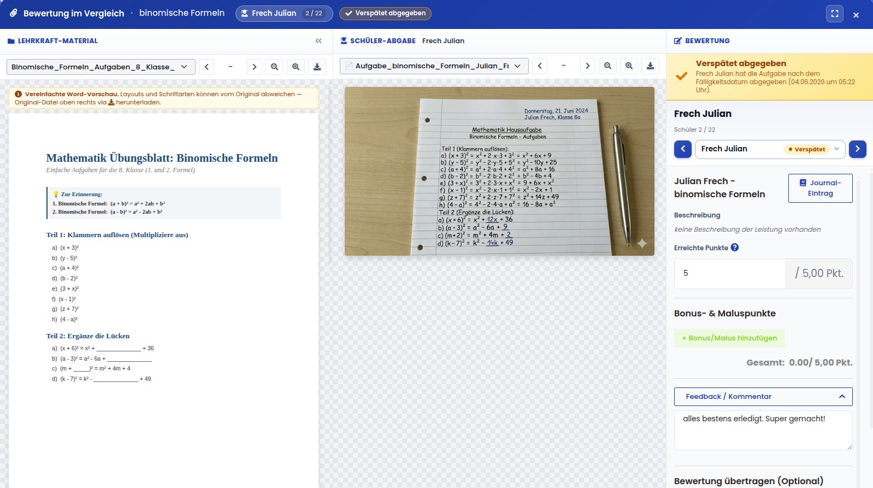Image resolution: width=873 pixels, height=488 pixels.
Task: Click the Bewertung im Vergleich title
Action: click(74, 14)
